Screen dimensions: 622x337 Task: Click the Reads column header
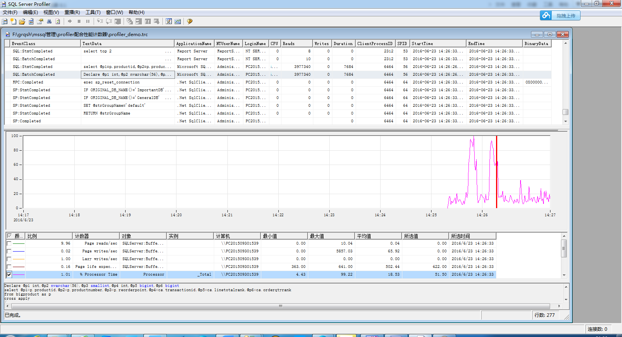(x=297, y=43)
